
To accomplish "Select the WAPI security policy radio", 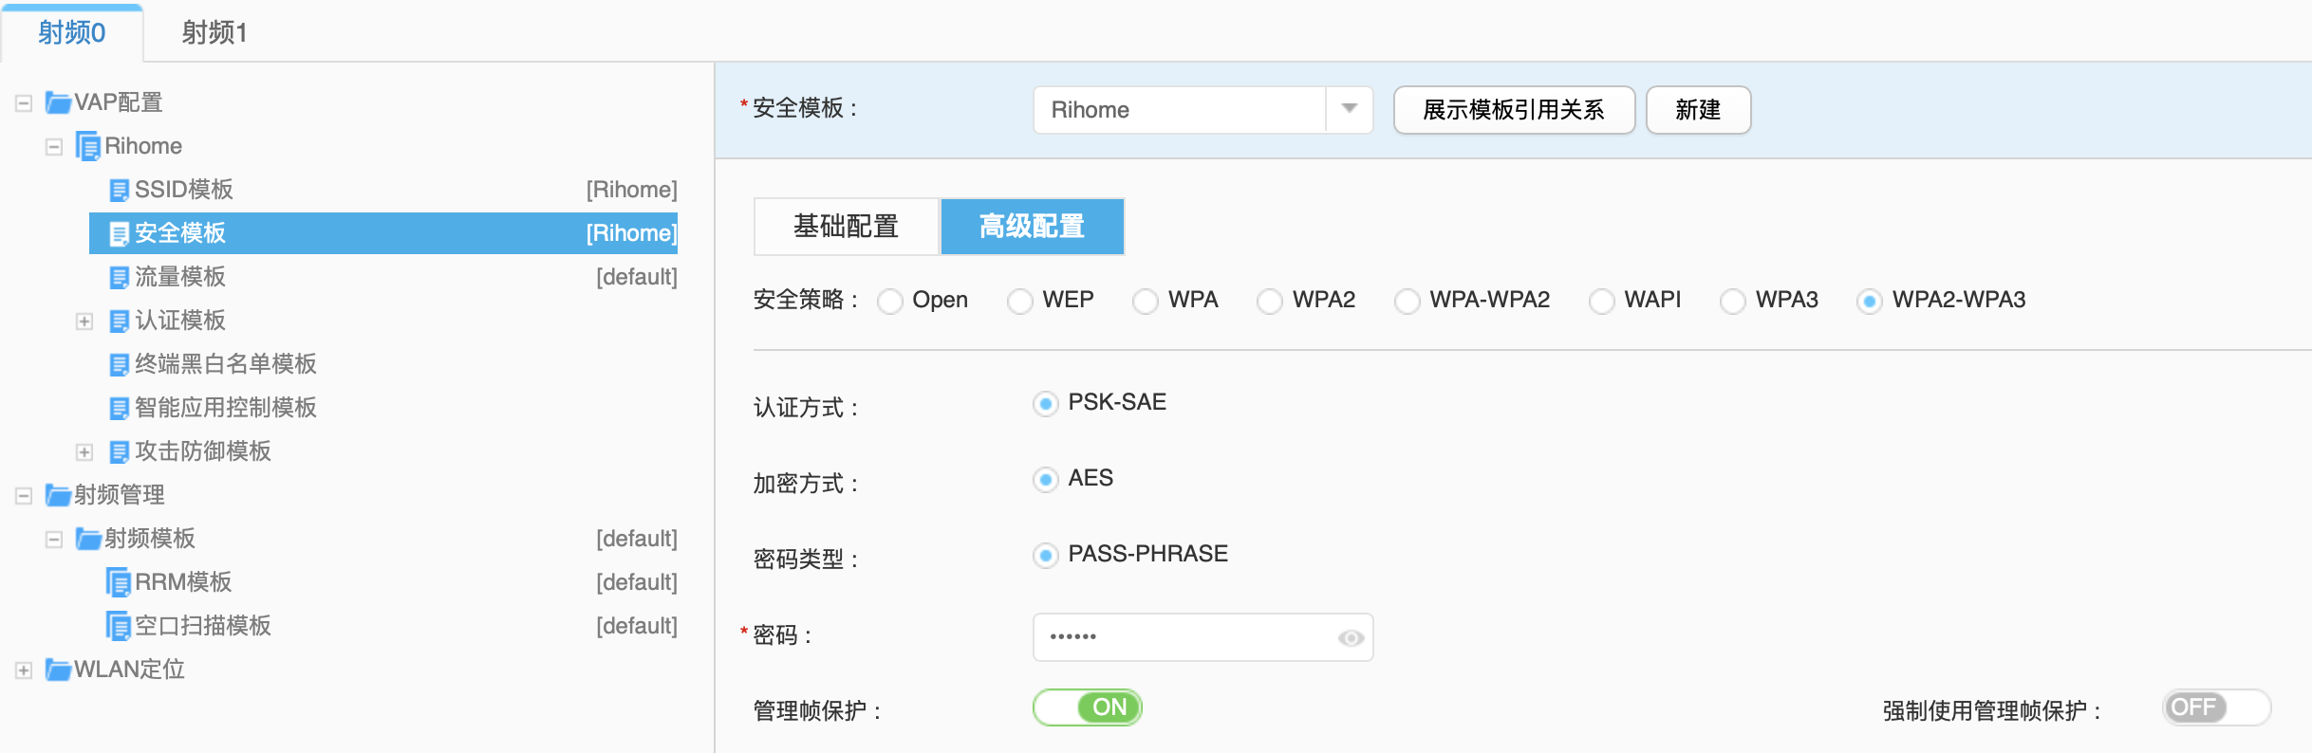I will 1602,302.
